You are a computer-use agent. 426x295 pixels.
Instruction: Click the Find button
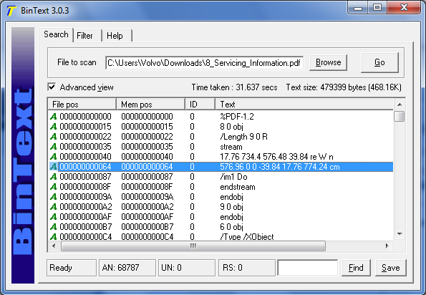point(356,268)
